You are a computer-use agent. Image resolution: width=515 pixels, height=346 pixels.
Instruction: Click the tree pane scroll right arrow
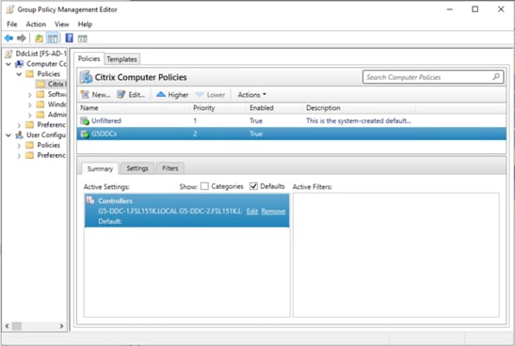pos(61,326)
